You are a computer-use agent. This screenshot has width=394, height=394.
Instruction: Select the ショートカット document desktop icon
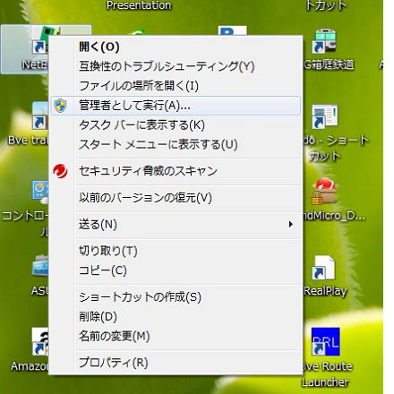point(325,117)
